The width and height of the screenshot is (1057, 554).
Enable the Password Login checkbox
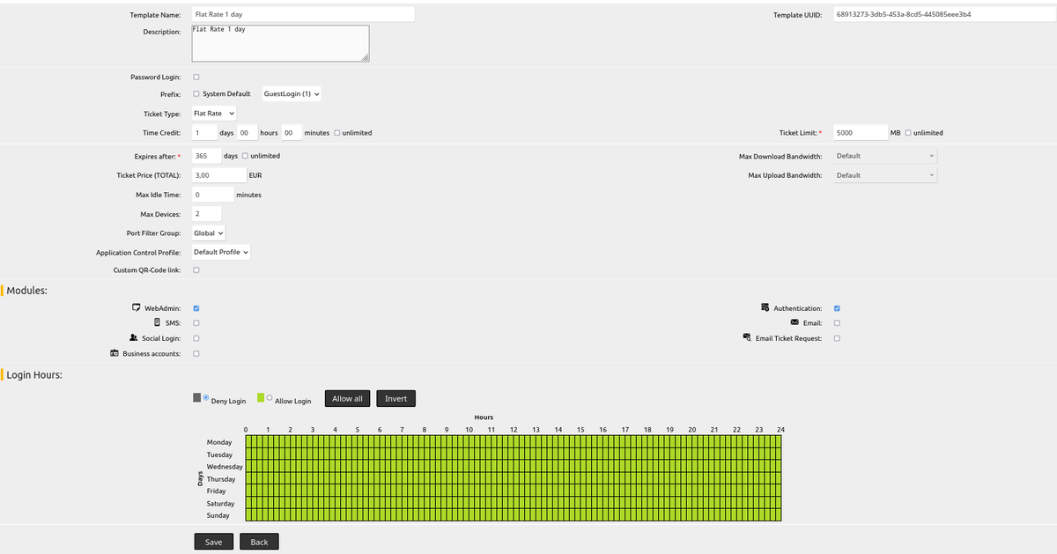click(x=196, y=77)
